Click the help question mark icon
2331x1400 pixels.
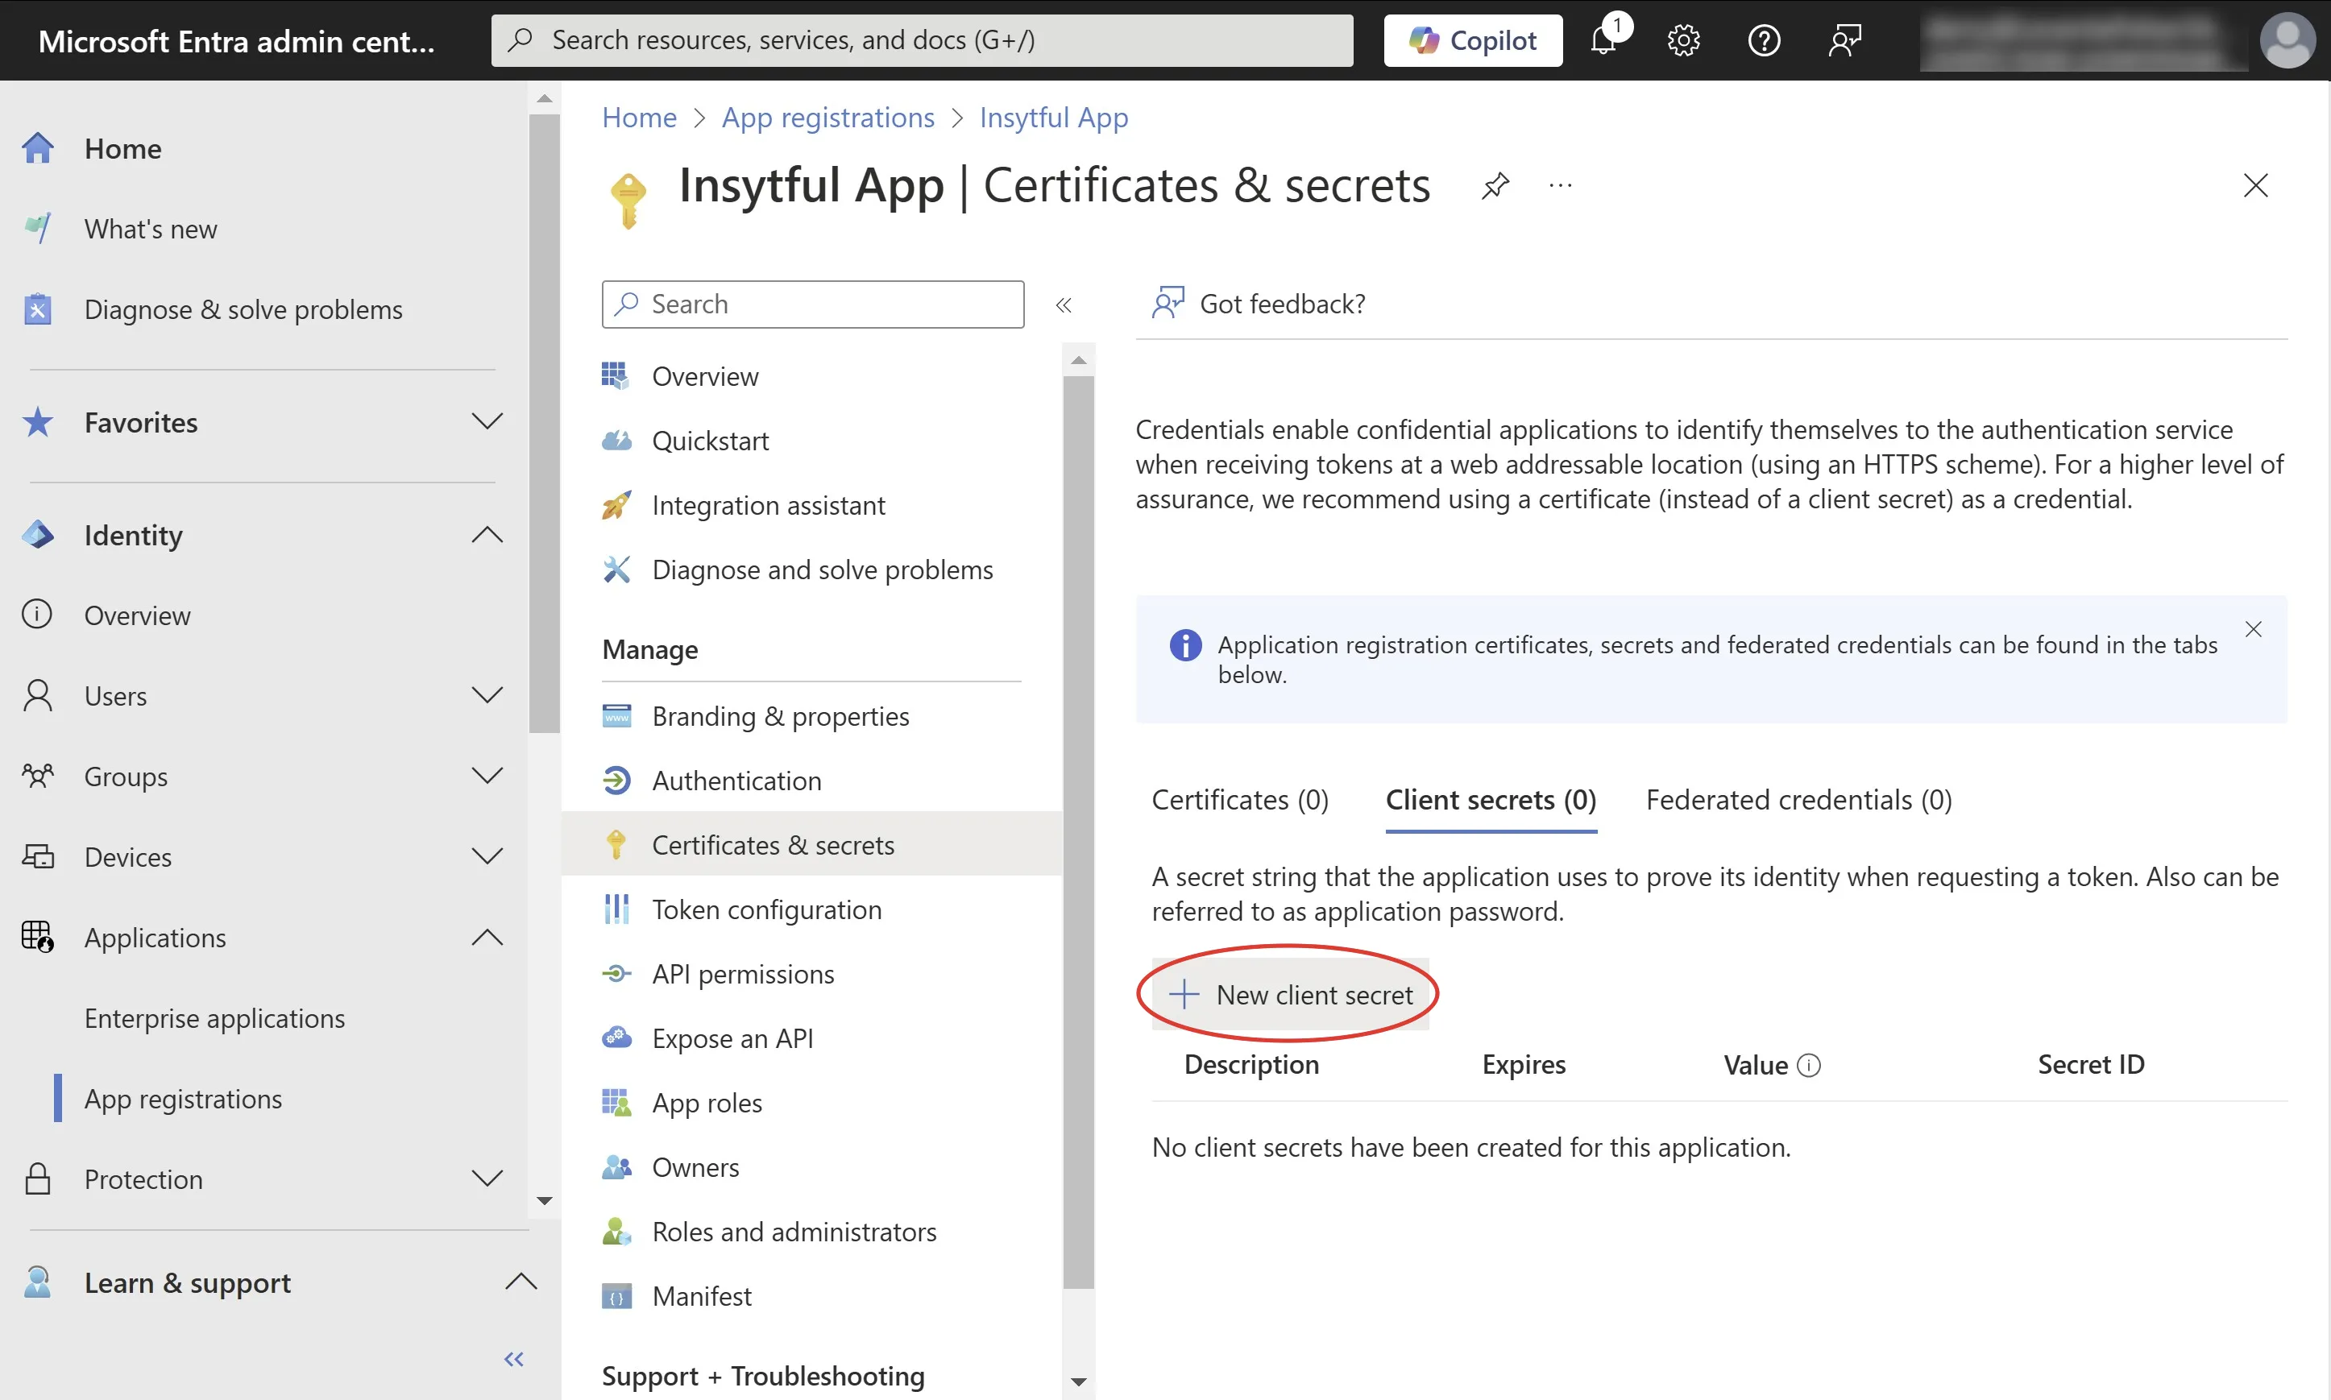tap(1763, 40)
